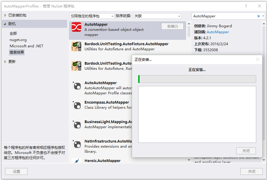Click the install log output text area
This screenshot has height=180, width=267.
[x=197, y=114]
